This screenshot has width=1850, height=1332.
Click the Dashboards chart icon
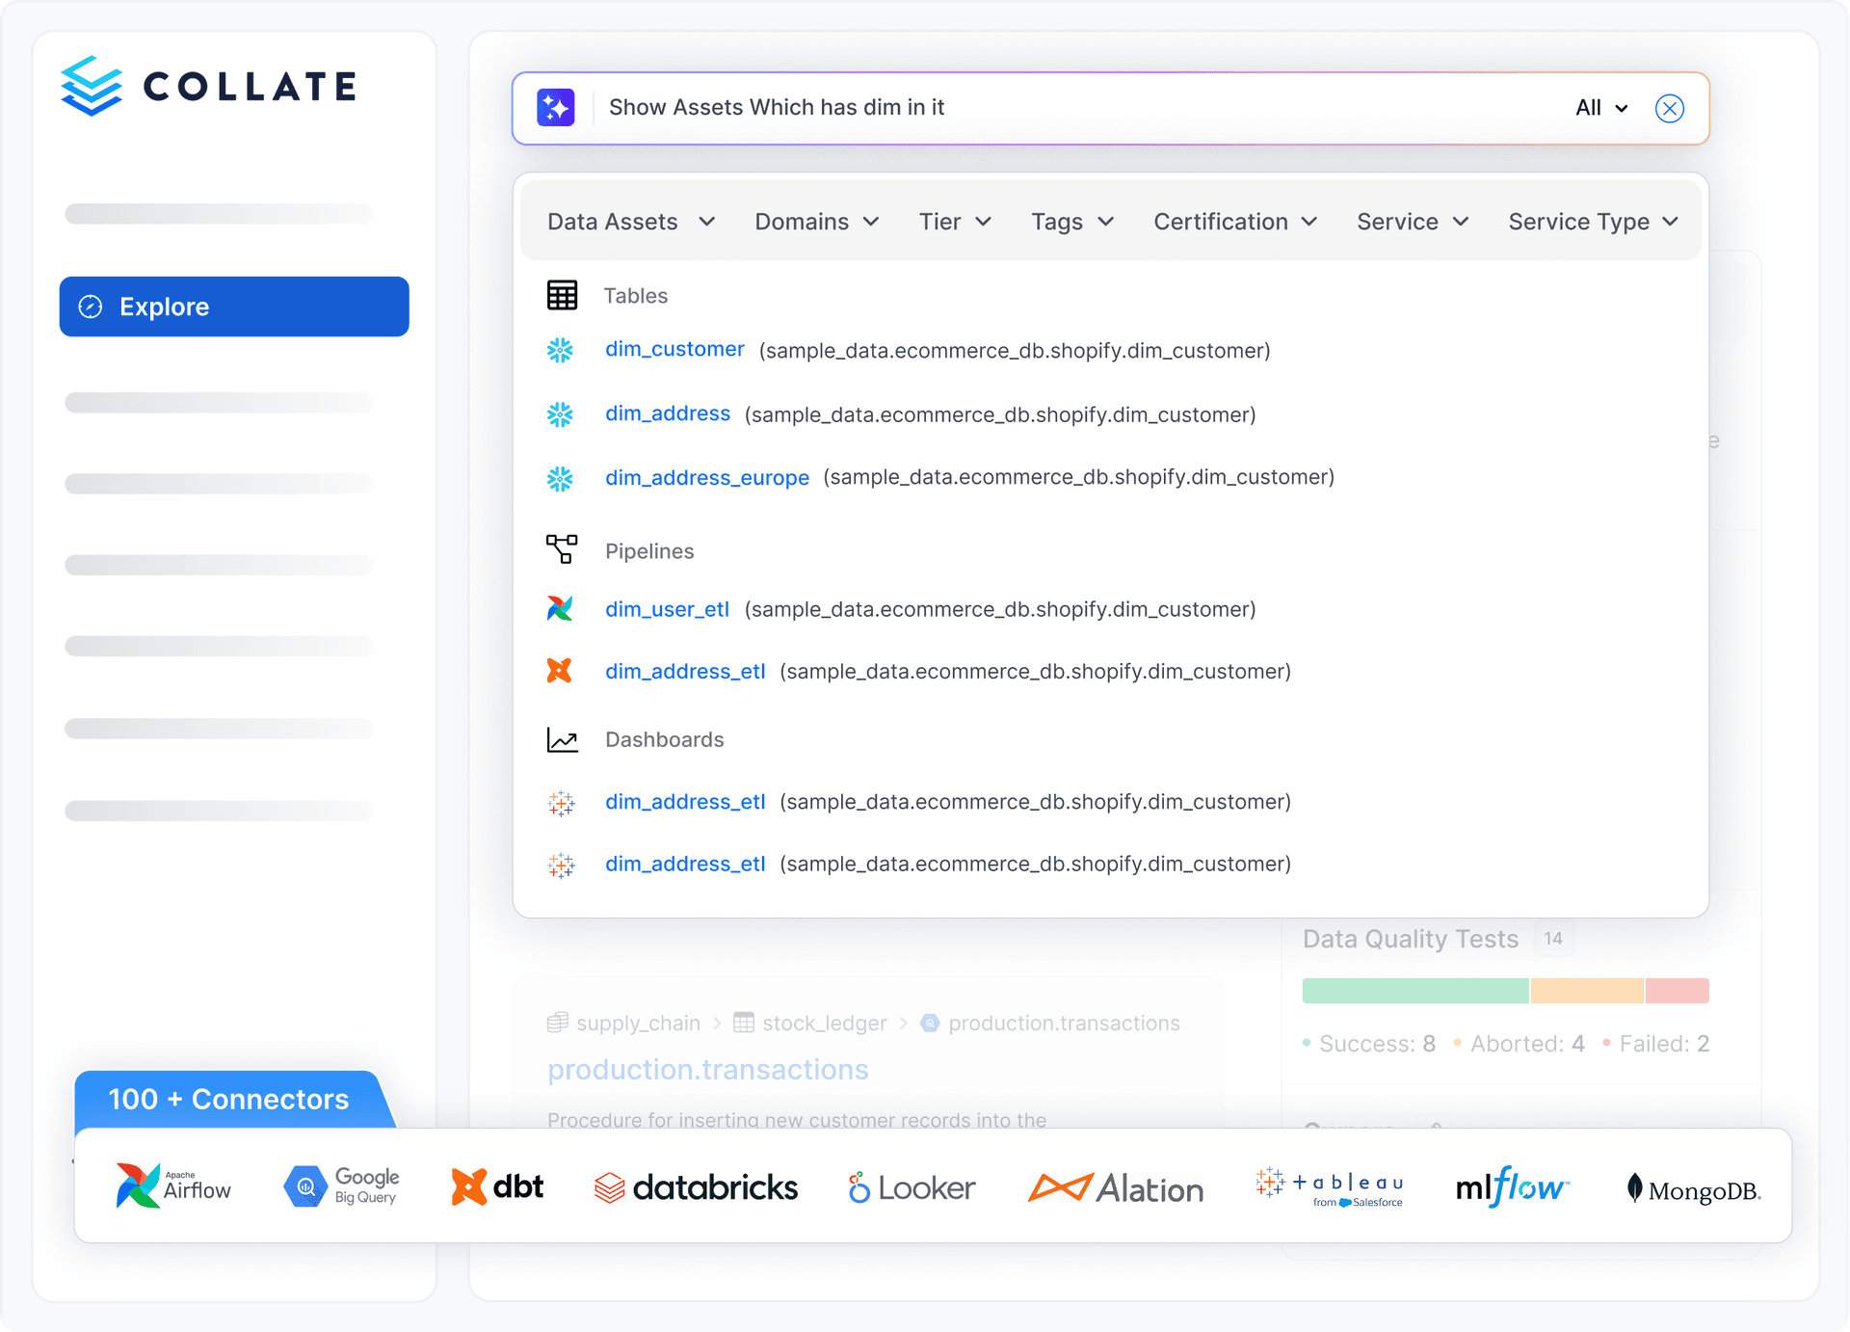pyautogui.click(x=562, y=739)
